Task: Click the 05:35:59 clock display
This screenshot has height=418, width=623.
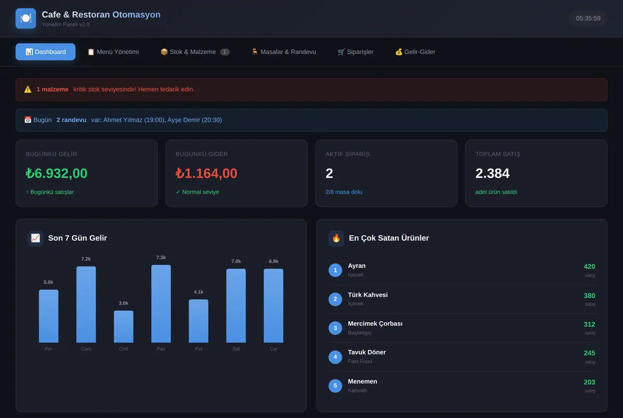Action: pyautogui.click(x=588, y=19)
